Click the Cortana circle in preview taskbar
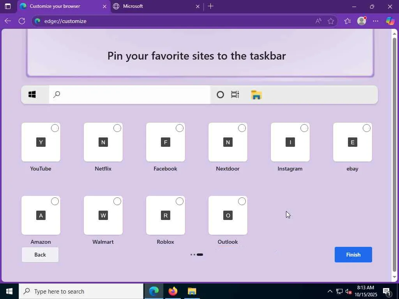 click(x=221, y=95)
